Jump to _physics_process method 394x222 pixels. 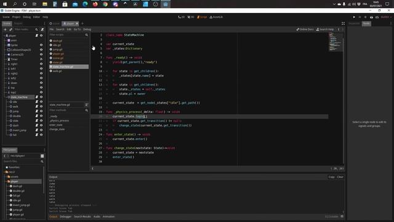tap(59, 121)
